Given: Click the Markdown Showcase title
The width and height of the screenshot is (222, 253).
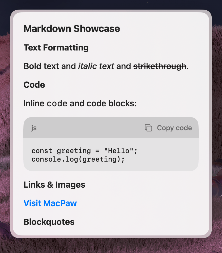Looking at the screenshot, I should pos(72,28).
